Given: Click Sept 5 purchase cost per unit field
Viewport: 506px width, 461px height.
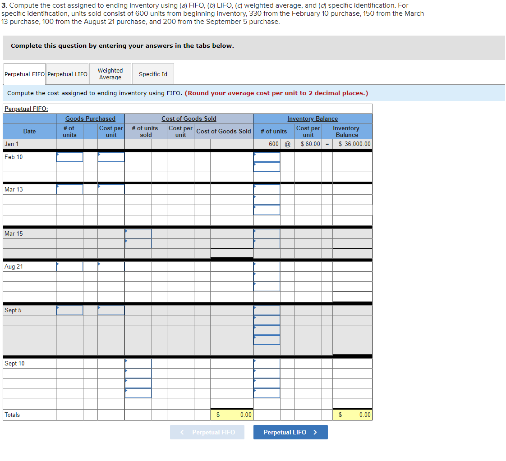Looking at the screenshot, I should (x=111, y=310).
